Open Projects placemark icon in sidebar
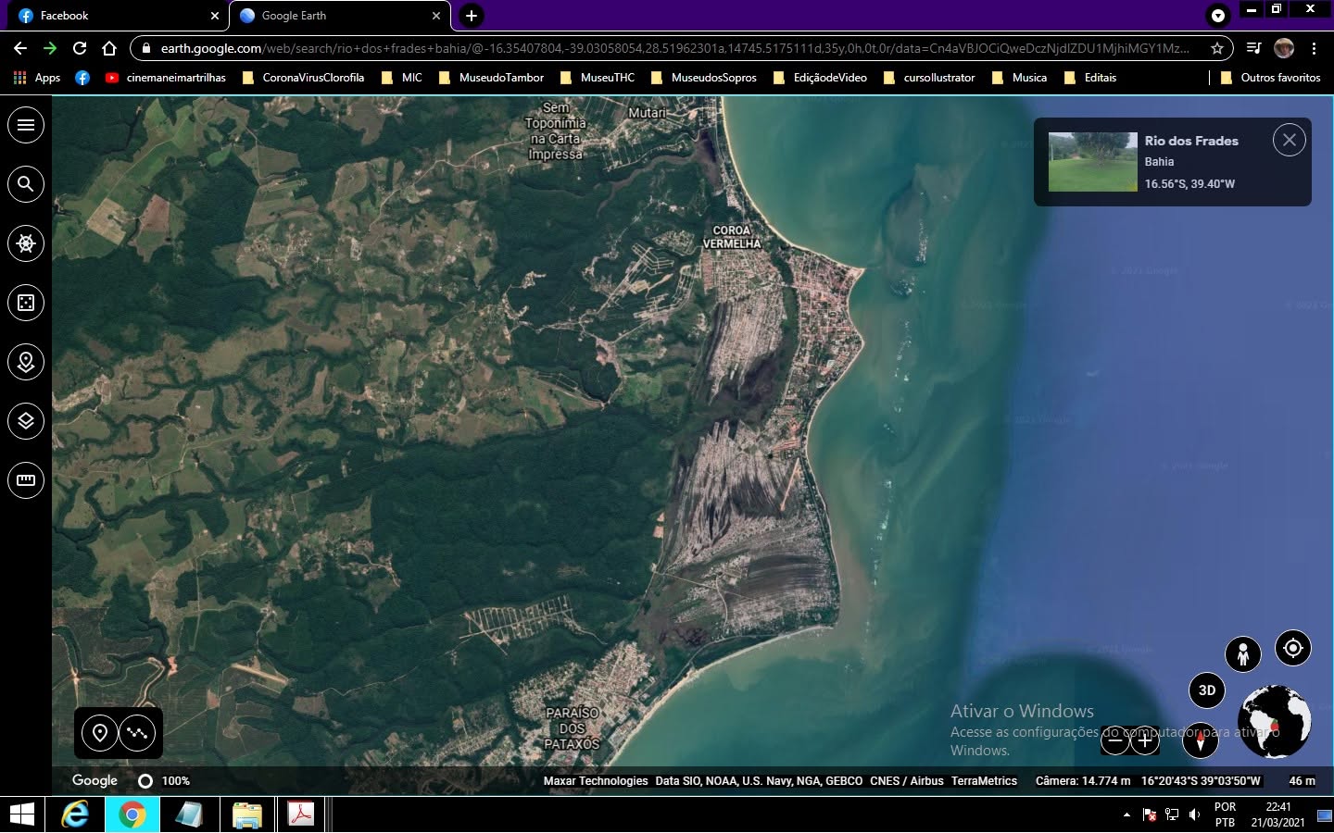 point(26,362)
